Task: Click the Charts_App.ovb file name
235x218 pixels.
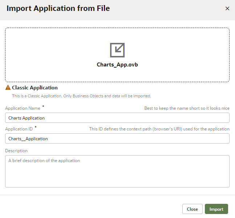Action: (x=117, y=65)
